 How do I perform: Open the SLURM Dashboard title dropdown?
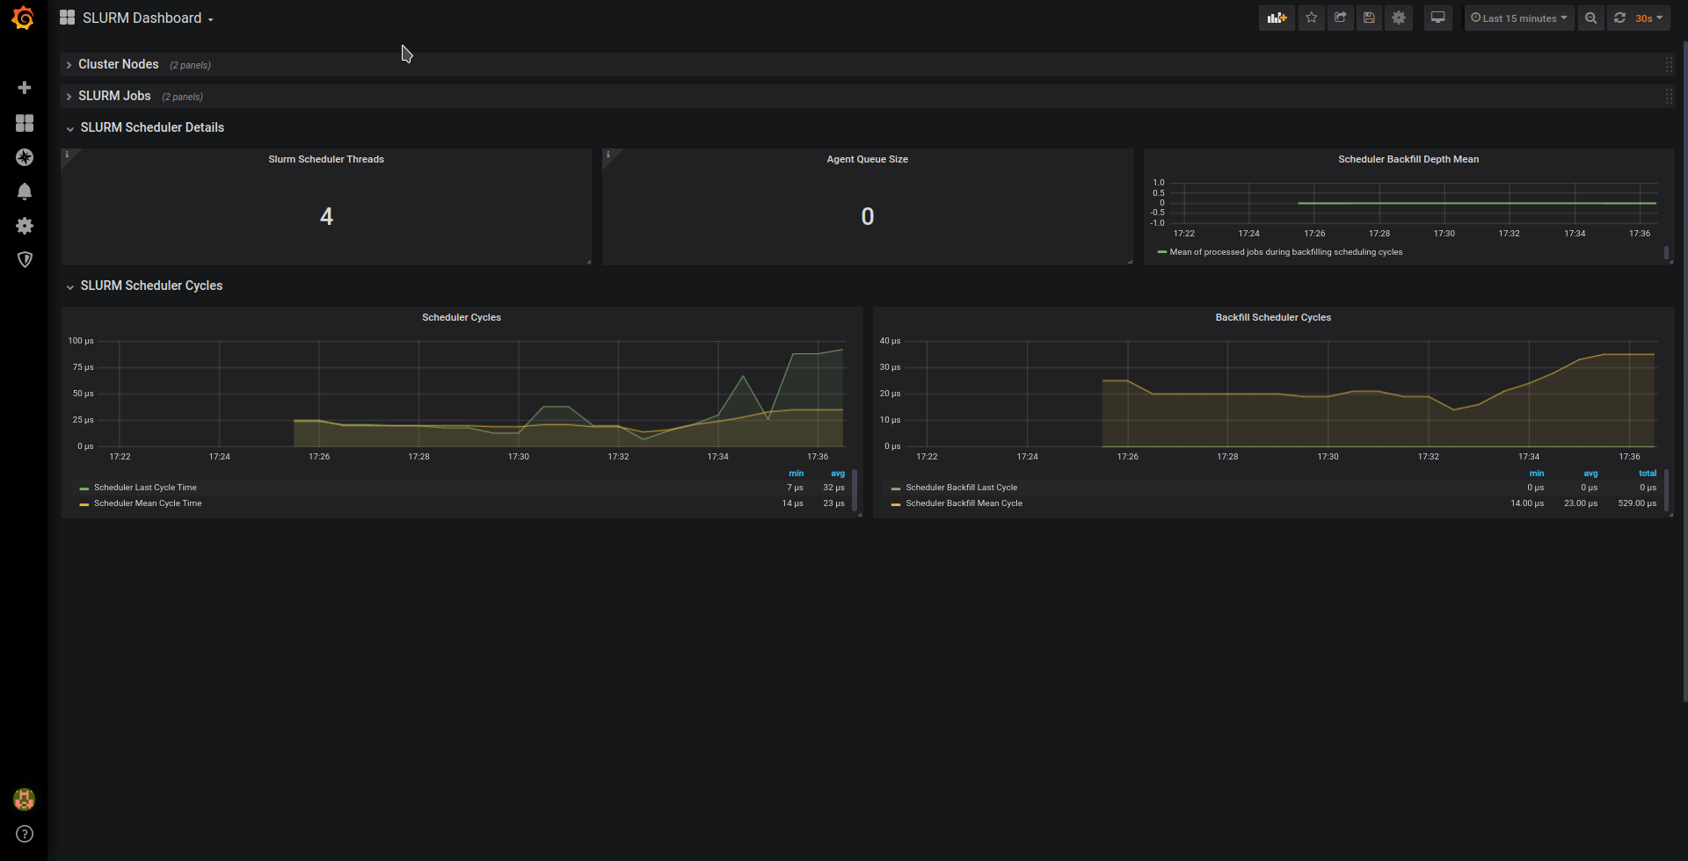tap(147, 18)
